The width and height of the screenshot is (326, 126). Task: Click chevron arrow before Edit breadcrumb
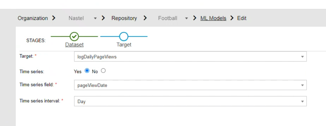click(232, 18)
